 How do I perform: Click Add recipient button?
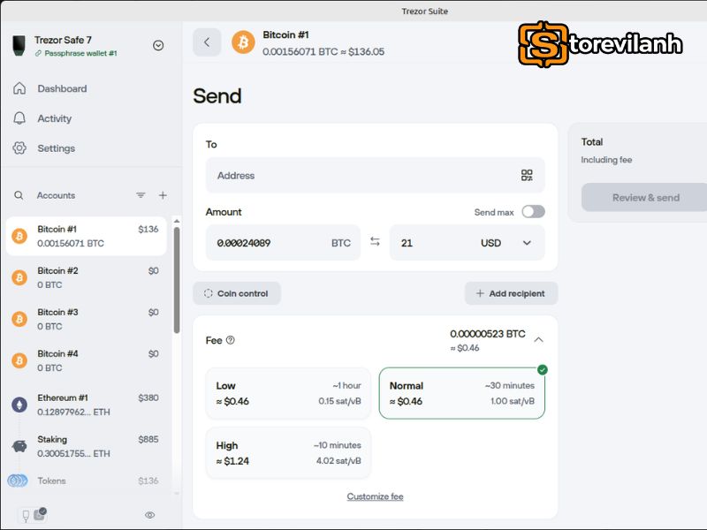(x=511, y=293)
